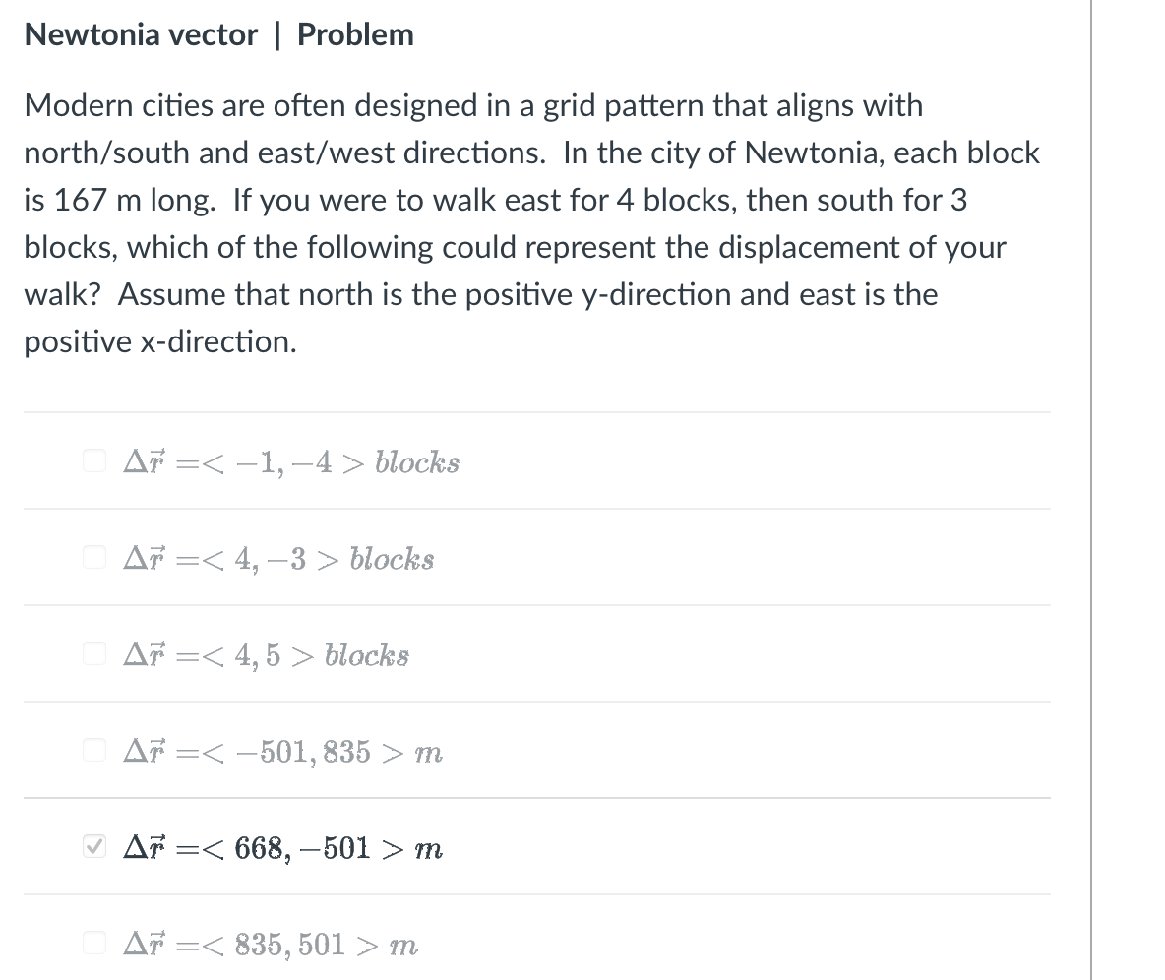Click the Newtonia vector problem title

pos(218,34)
